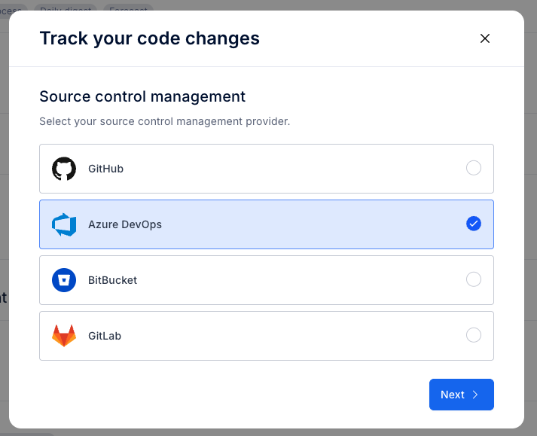Viewport: 537px width, 436px height.
Task: Select the BitBucket radio button
Action: click(474, 279)
